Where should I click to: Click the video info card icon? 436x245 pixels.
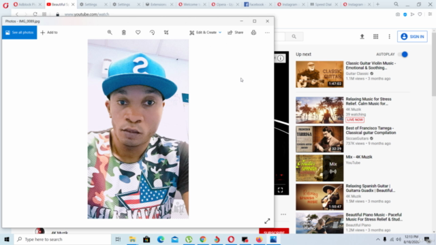[x=280, y=59]
